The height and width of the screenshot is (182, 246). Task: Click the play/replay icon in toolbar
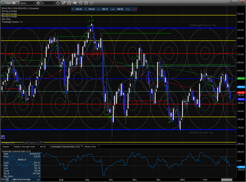81,3
